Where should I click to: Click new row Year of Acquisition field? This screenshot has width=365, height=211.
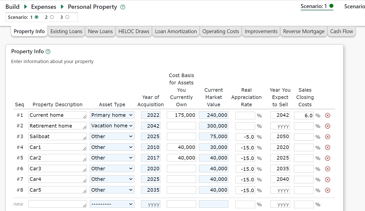click(x=151, y=204)
